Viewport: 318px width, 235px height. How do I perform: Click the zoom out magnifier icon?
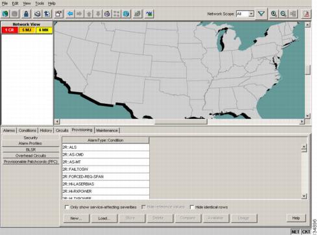[284, 14]
